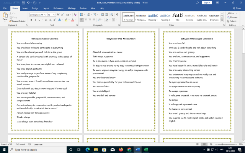Sort the selected paragraphs
Image resolution: width=245 pixels, height=153 pixels.
112,15
